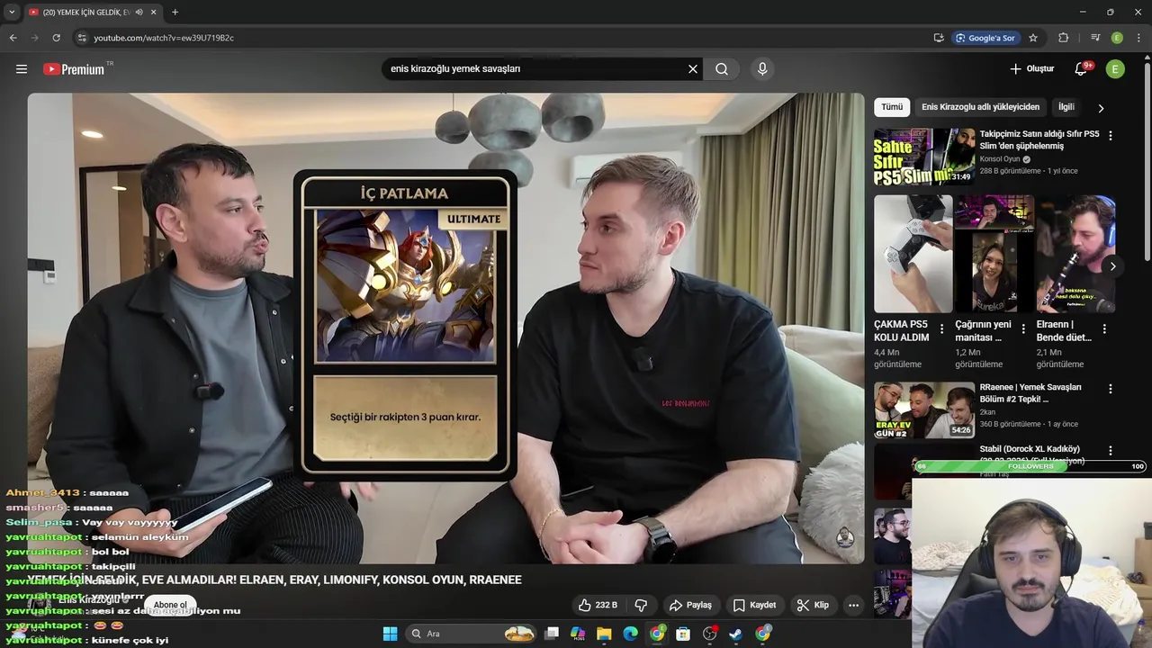Open Task View on the taskbar
The height and width of the screenshot is (648, 1152).
pyautogui.click(x=552, y=634)
